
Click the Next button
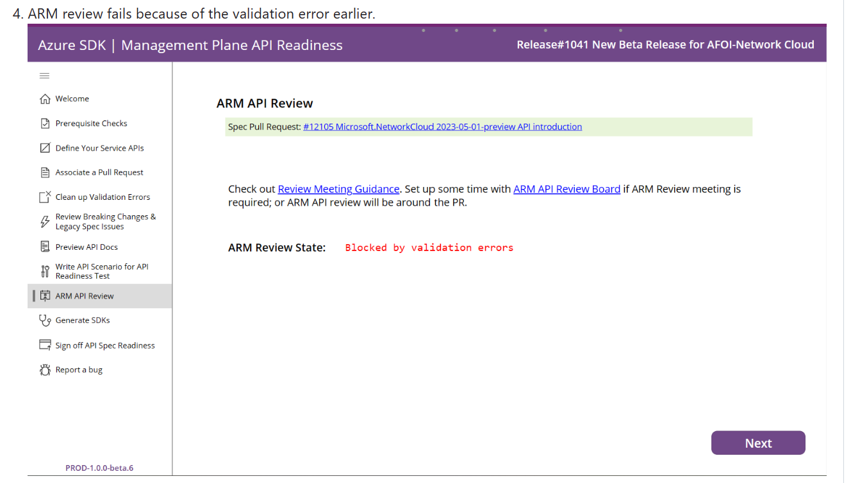click(x=758, y=443)
